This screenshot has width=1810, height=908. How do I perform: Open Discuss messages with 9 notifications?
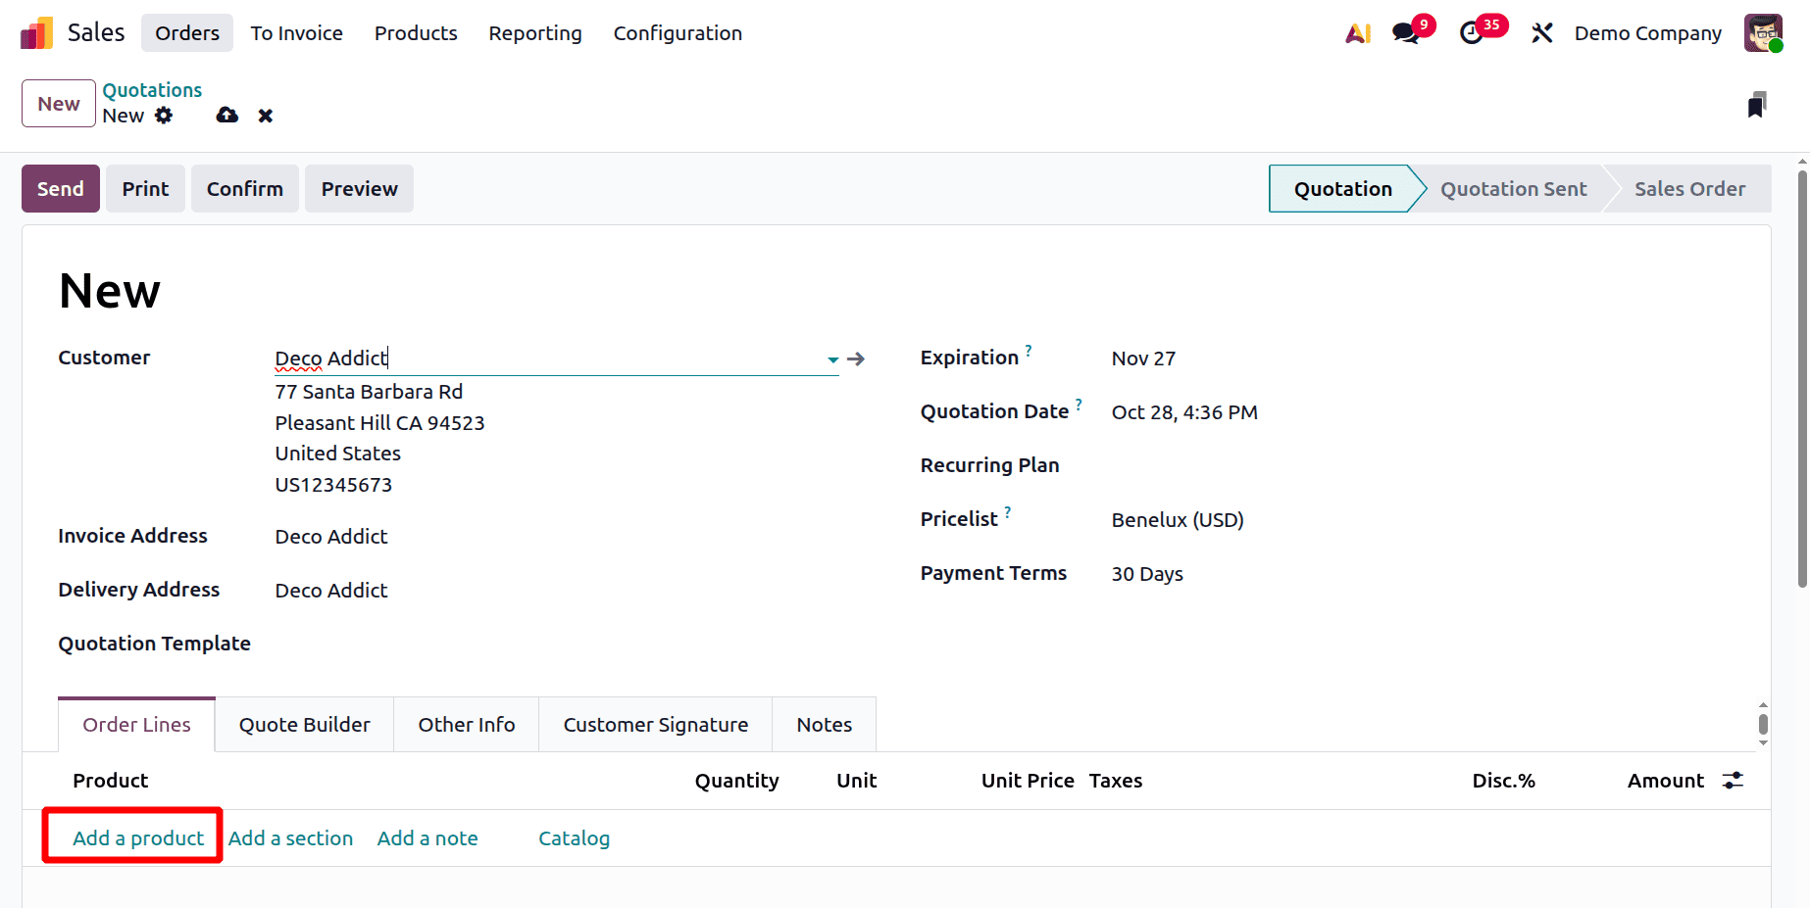coord(1404,32)
